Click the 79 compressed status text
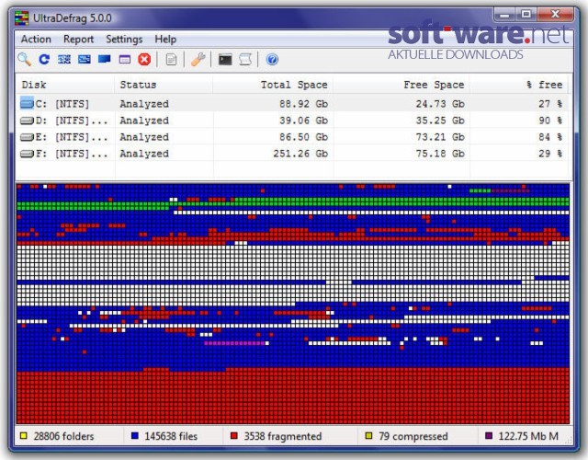This screenshot has height=460, width=588. coord(413,436)
